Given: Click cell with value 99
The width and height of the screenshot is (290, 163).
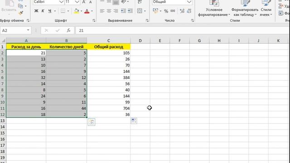Looking at the screenshot, I should (x=109, y=102).
